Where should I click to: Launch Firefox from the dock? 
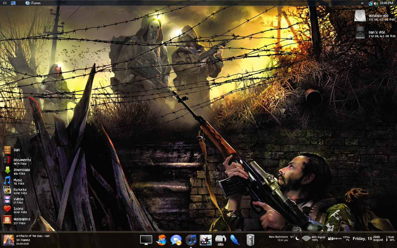point(161,240)
